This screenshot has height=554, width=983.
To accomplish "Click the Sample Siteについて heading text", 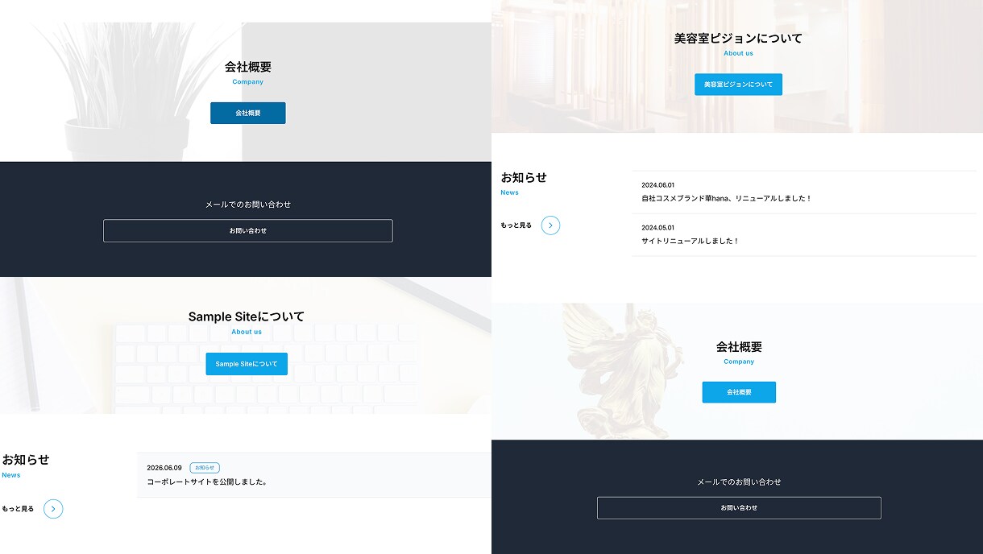I will [247, 316].
